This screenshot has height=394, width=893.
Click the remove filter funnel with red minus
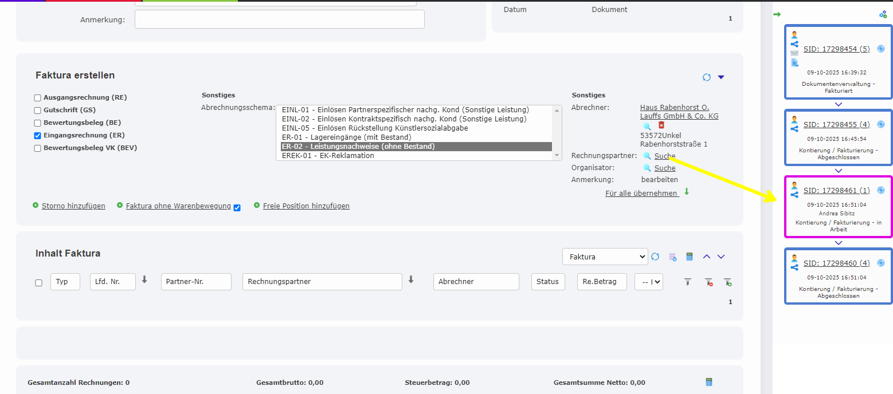[709, 282]
